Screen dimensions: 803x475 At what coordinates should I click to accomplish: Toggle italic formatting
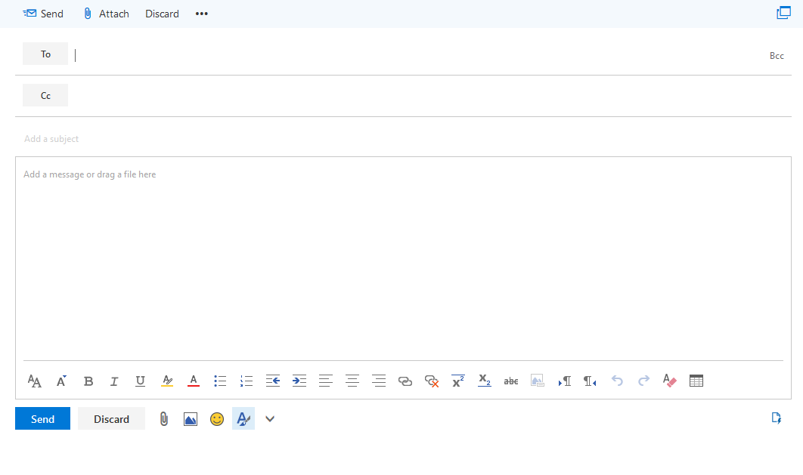pos(114,381)
